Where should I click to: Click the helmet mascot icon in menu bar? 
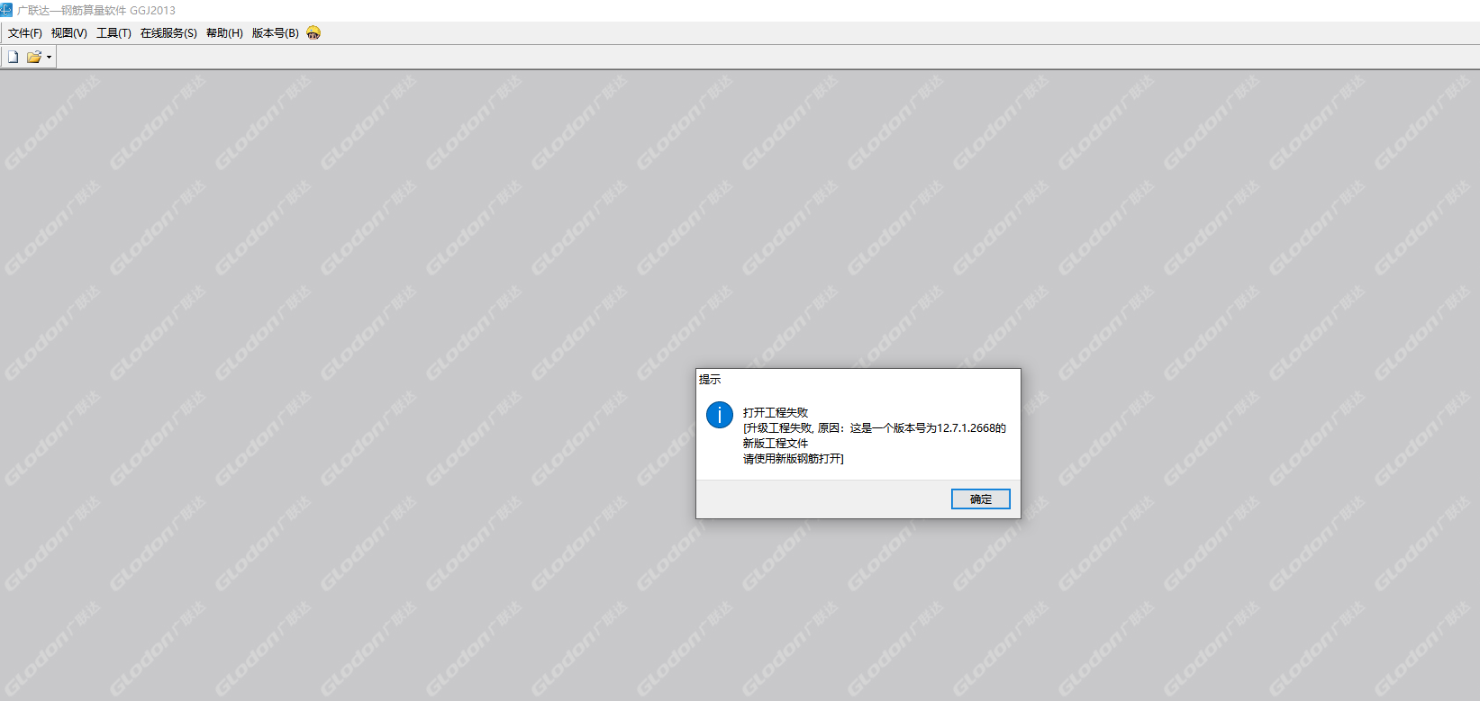[313, 32]
